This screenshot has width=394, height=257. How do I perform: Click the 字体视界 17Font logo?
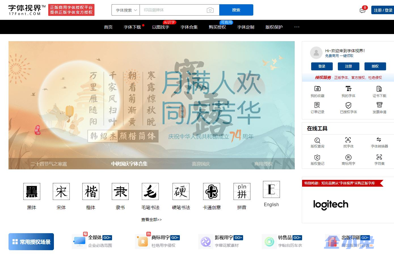[27, 10]
